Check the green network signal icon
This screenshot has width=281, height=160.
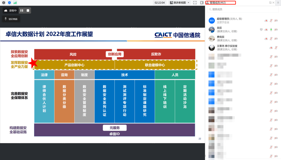coord(15,3)
